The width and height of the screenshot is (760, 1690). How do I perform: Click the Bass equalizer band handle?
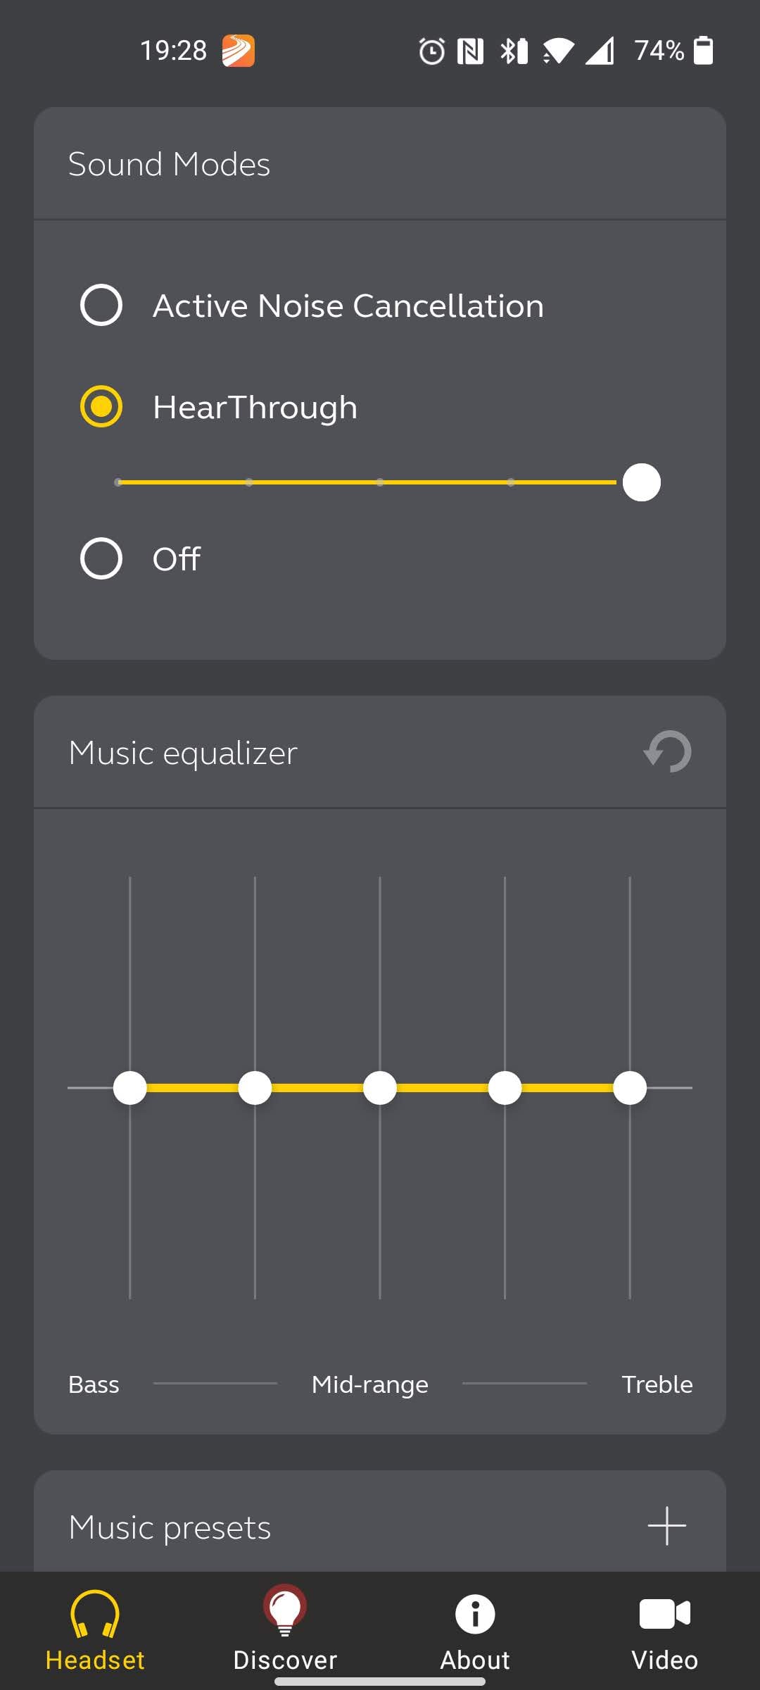(130, 1088)
